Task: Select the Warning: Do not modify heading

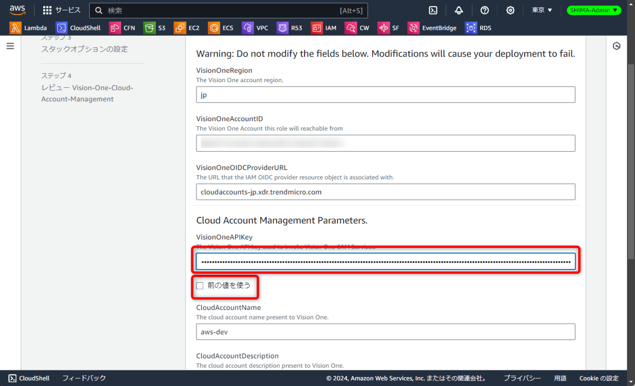Action: [x=385, y=54]
